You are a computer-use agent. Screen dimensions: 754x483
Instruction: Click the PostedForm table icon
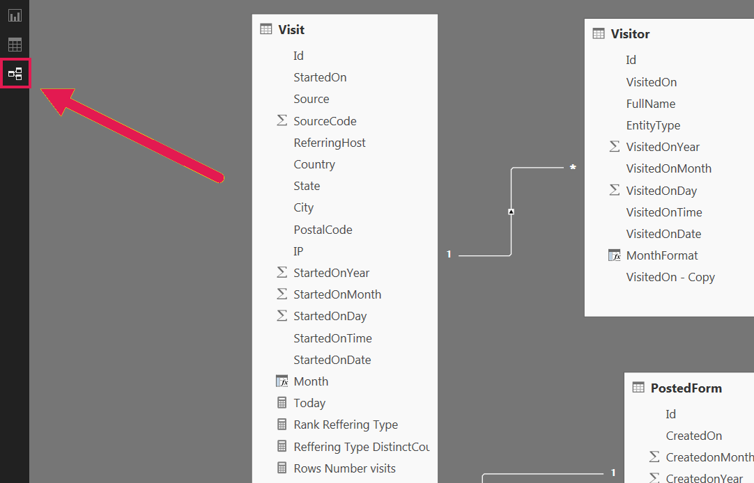click(638, 388)
